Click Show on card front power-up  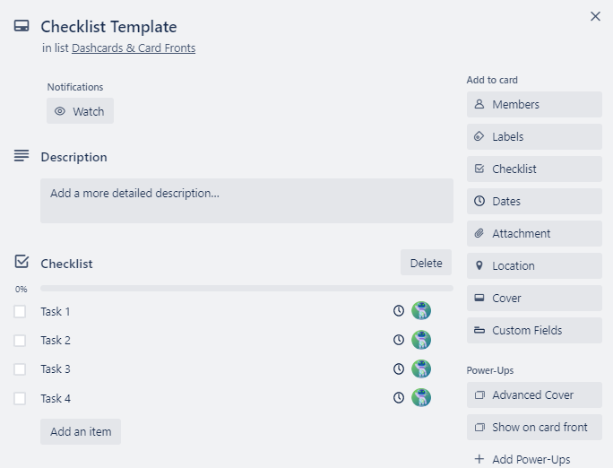pyautogui.click(x=534, y=428)
